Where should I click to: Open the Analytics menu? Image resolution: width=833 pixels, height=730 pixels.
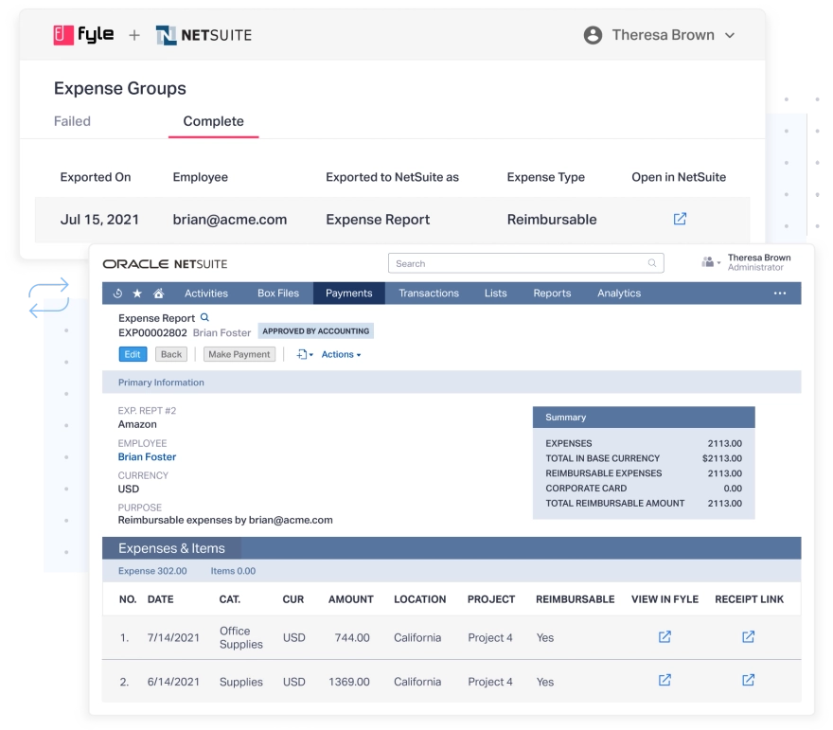coord(619,294)
